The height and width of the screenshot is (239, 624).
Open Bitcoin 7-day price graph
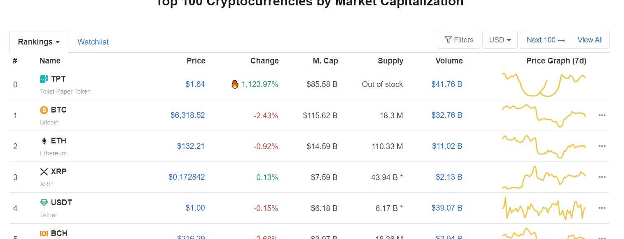(x=544, y=115)
